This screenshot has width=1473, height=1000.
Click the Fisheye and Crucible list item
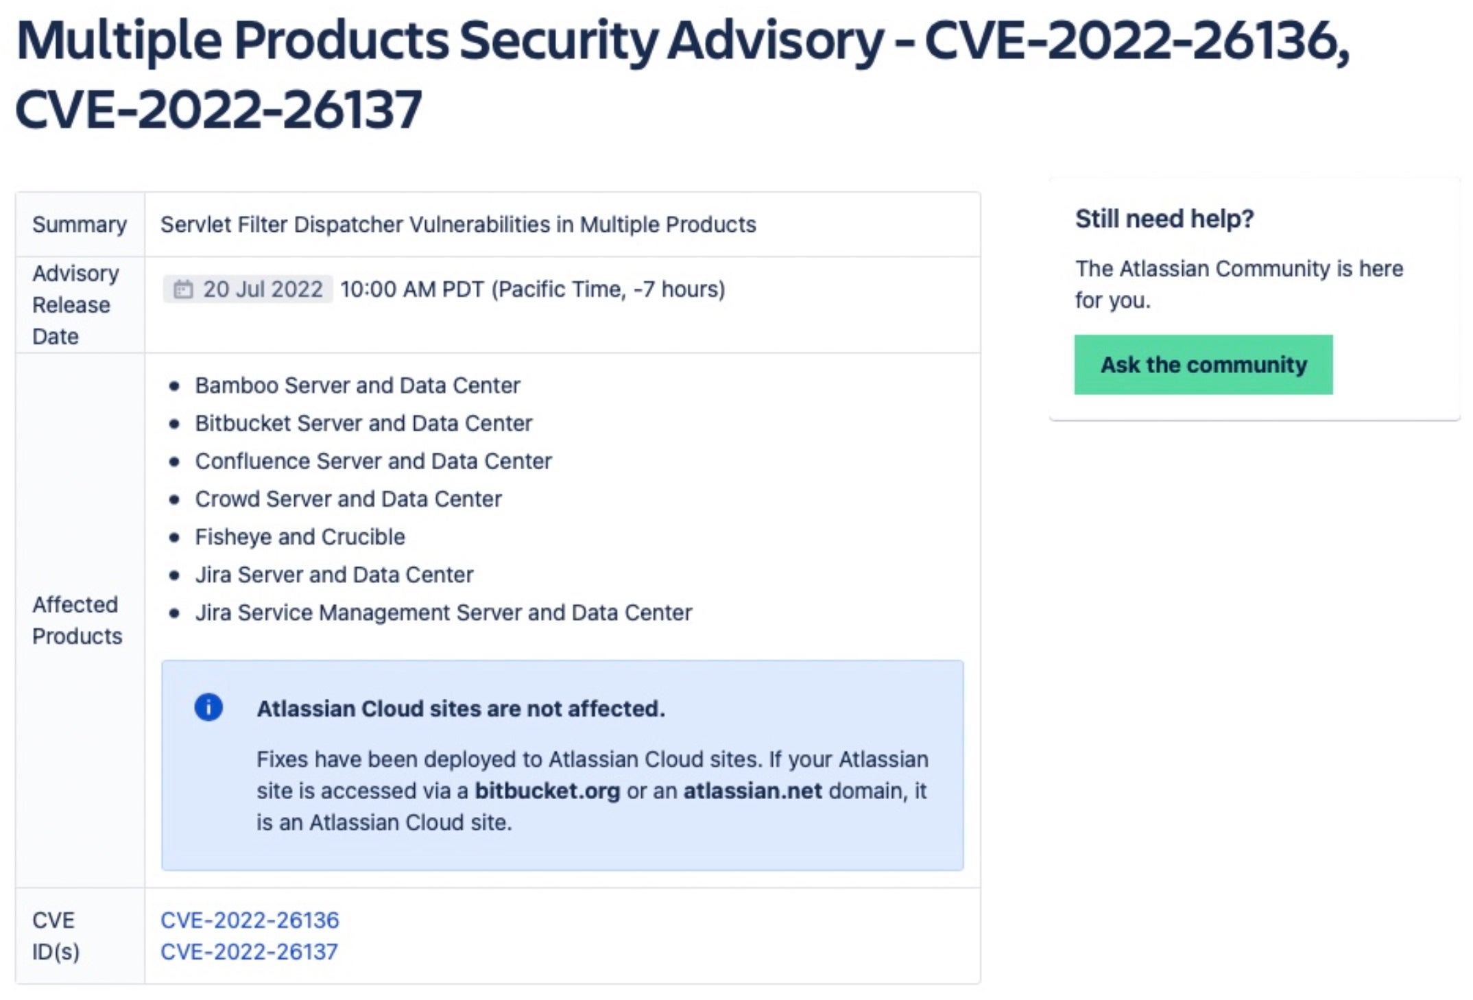(x=300, y=536)
